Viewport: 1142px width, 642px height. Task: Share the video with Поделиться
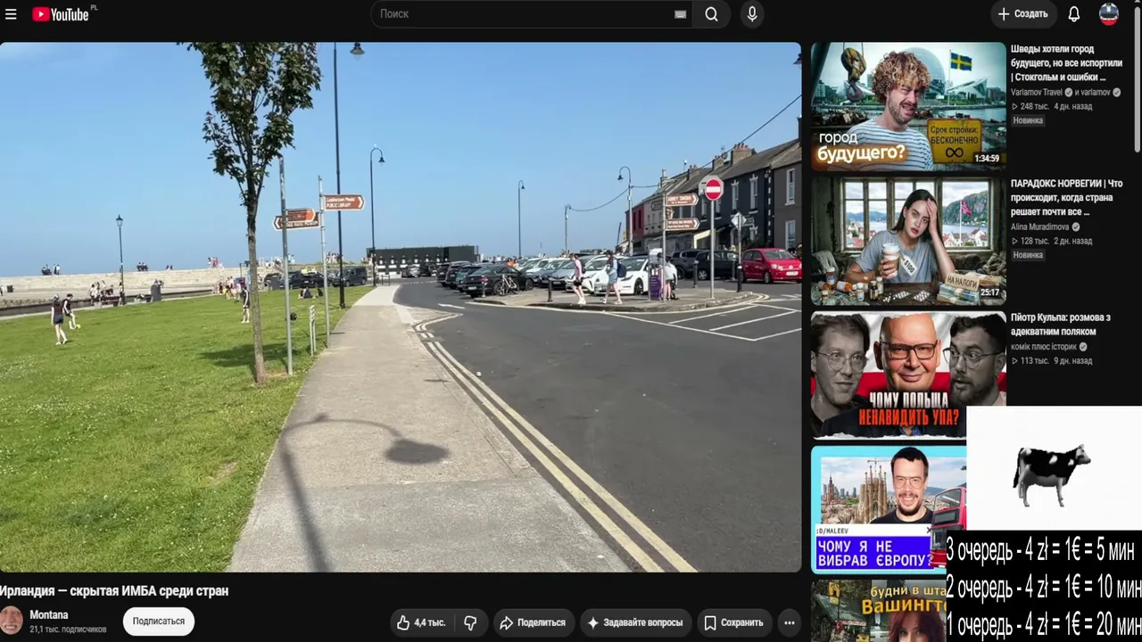click(x=533, y=622)
